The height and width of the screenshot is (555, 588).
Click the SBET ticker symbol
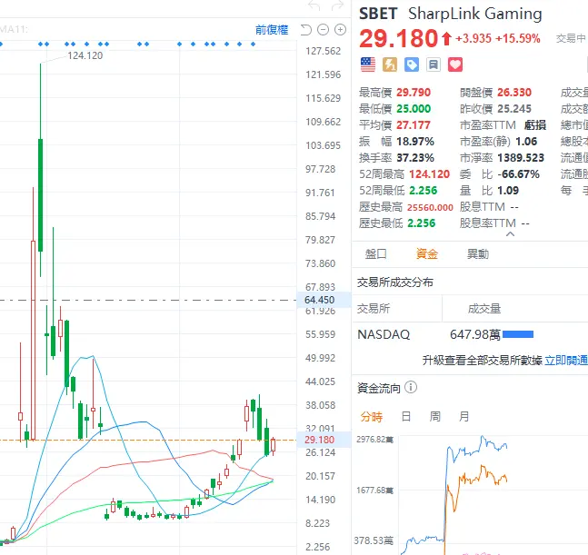(378, 14)
